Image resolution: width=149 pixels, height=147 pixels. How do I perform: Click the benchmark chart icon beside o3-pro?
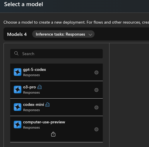coord(40,87)
